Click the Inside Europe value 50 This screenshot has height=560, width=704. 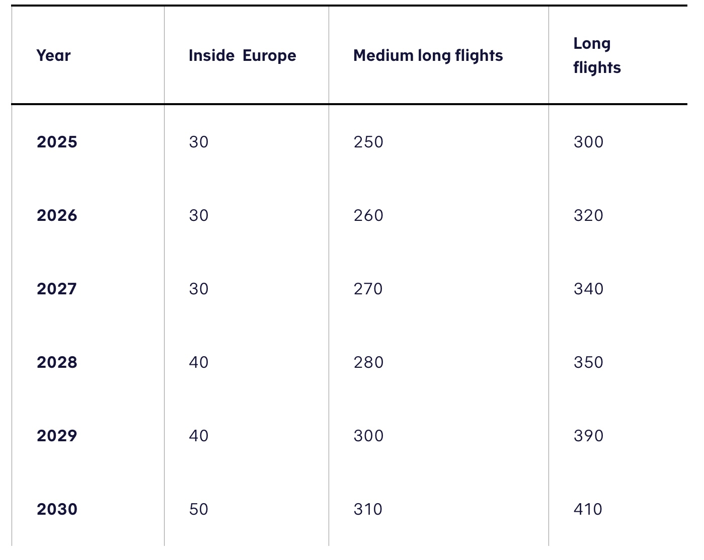point(199,509)
